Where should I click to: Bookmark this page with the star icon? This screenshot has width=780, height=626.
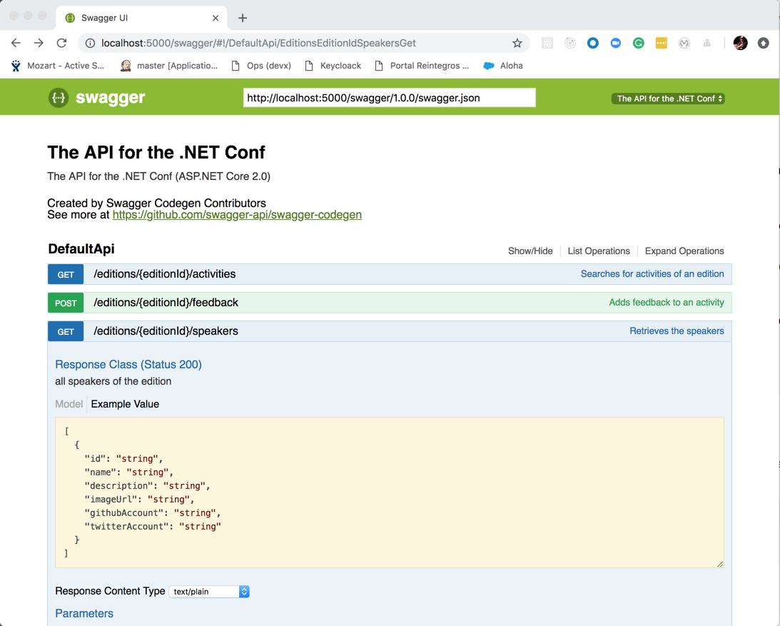[x=517, y=44]
